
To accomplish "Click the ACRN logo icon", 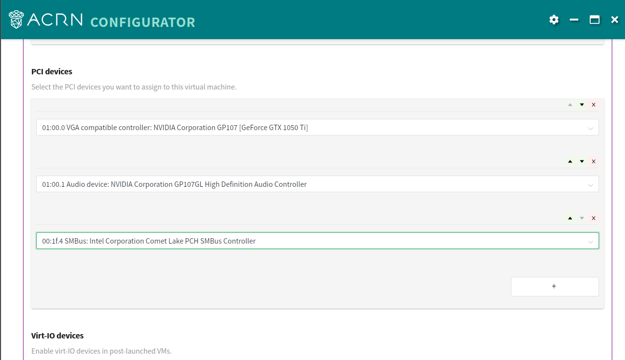I will click(x=16, y=19).
